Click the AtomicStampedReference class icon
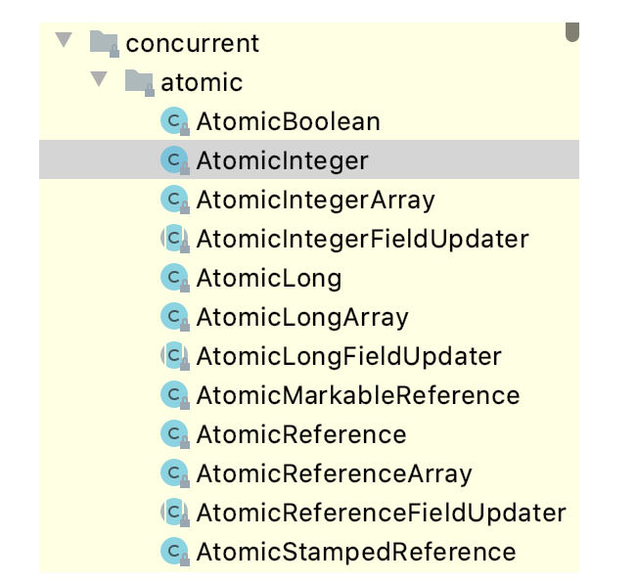 pos(175,552)
